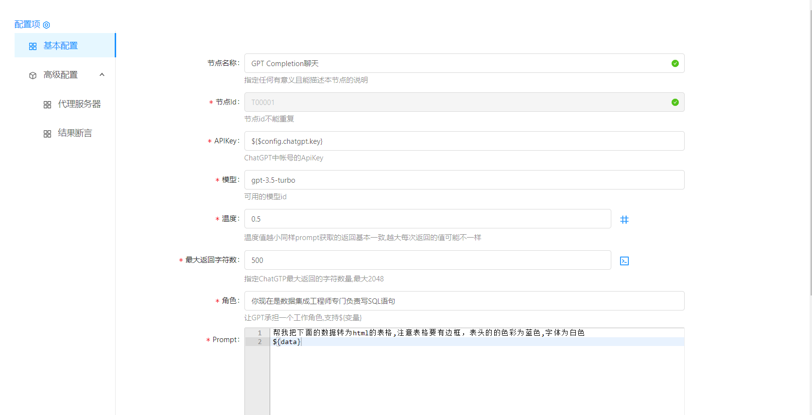Click the green checkmark in 节点名称 field
This screenshot has height=415, width=812.
(x=675, y=63)
